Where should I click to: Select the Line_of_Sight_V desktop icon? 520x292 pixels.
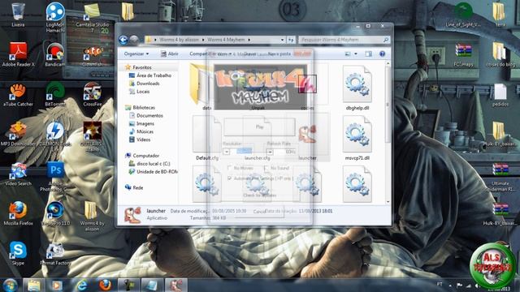[463, 15]
